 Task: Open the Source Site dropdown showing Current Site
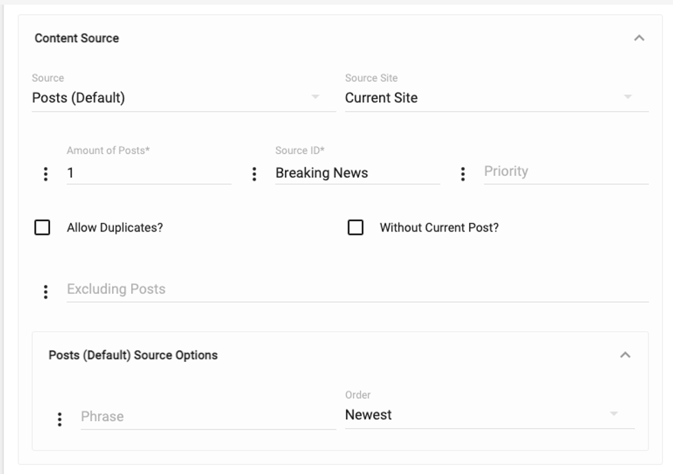pos(496,98)
